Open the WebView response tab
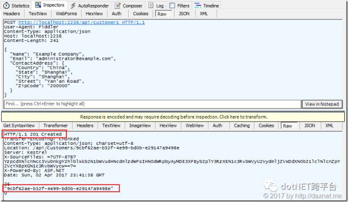The image size is (348, 202). (195, 126)
